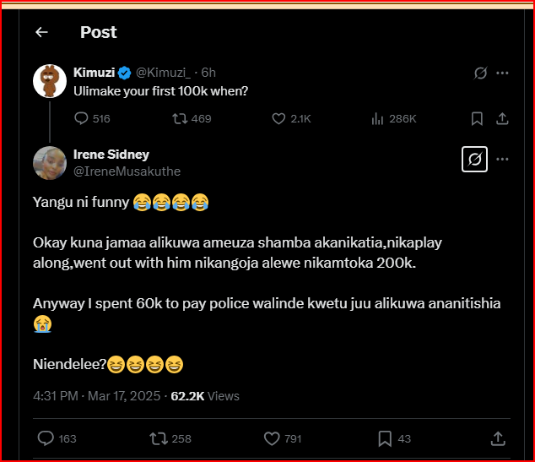Open more options menu on Irene's post
535x462 pixels.
(x=502, y=160)
